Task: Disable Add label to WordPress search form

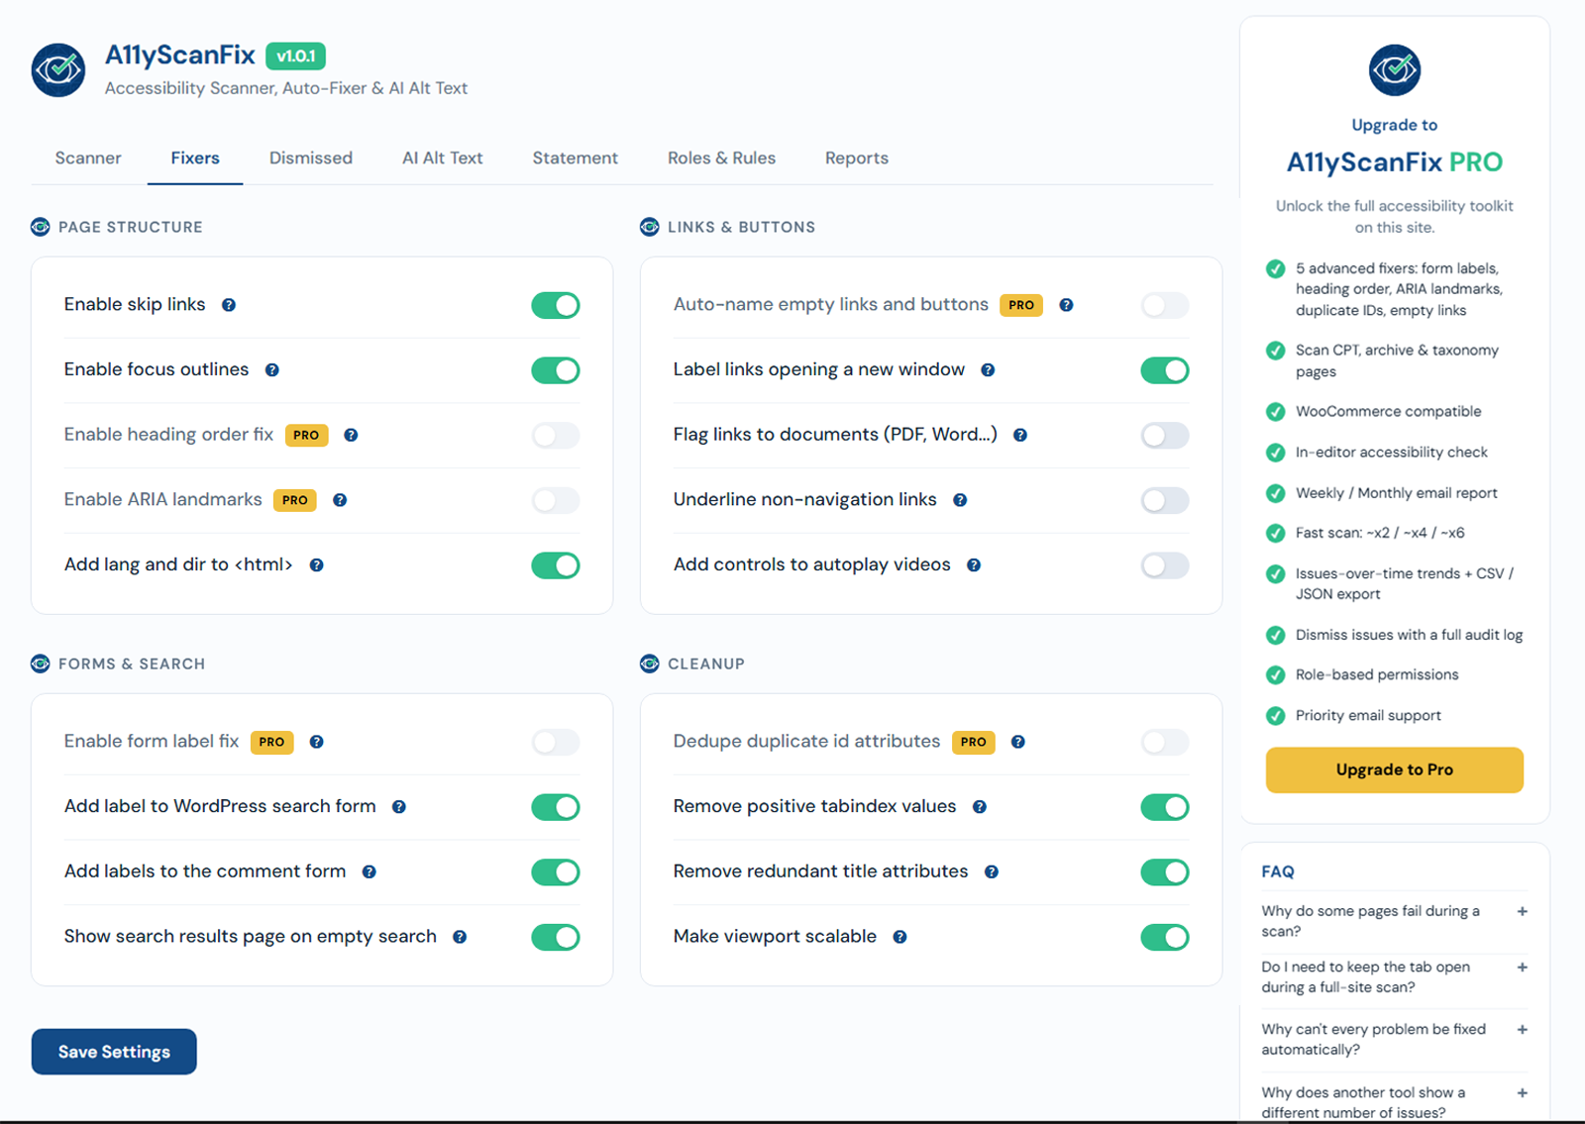Action: click(x=556, y=807)
